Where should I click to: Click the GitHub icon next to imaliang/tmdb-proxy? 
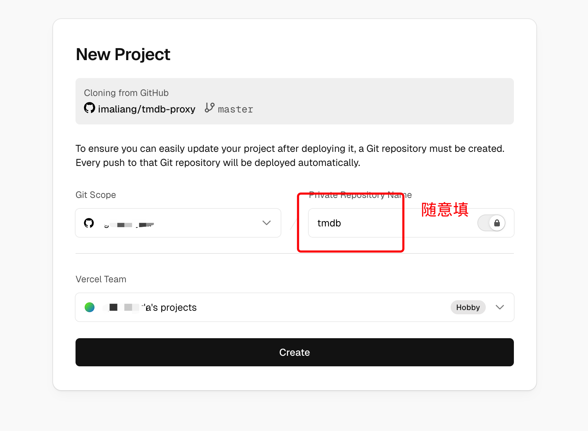pyautogui.click(x=90, y=108)
